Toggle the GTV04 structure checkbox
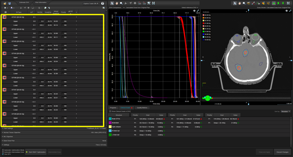The image size is (293, 157). pos(5,53)
